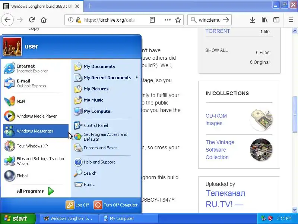
Task: Open Set Program Access and Defaults
Action: click(106, 137)
